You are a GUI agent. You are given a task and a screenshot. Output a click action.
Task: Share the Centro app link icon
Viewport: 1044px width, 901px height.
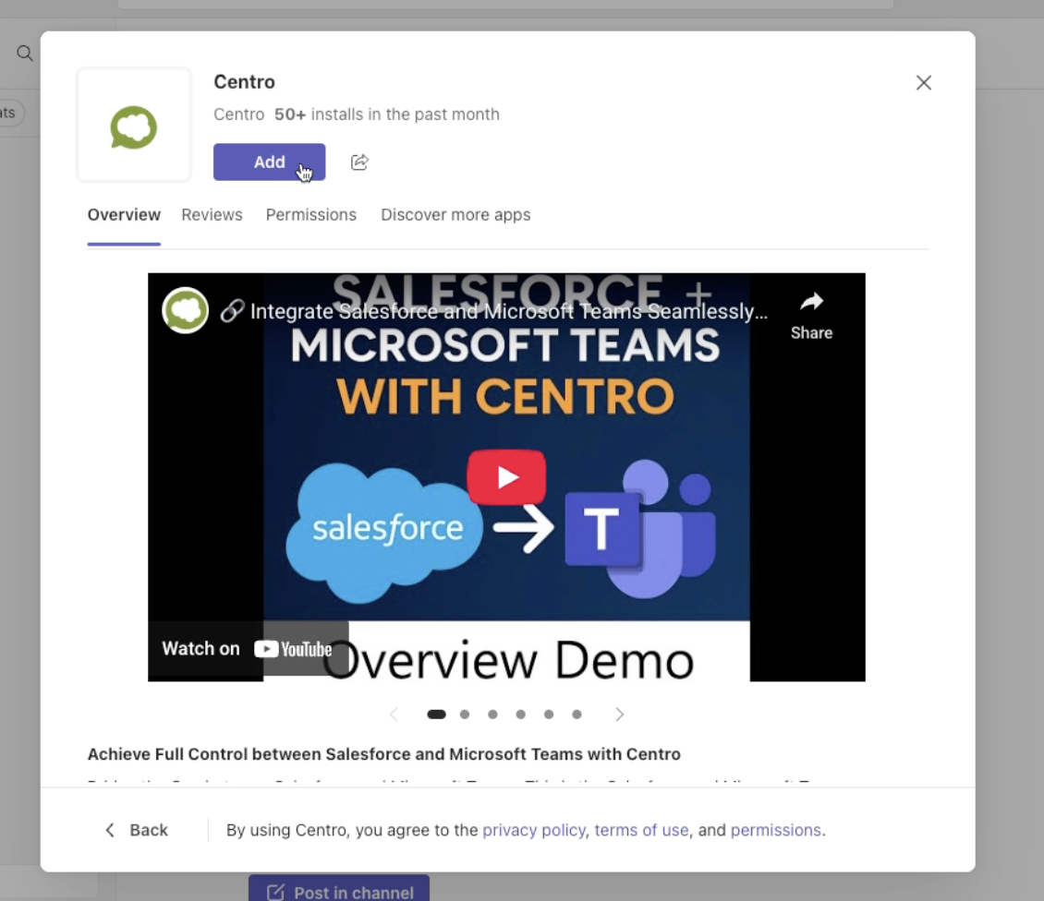pyautogui.click(x=359, y=162)
